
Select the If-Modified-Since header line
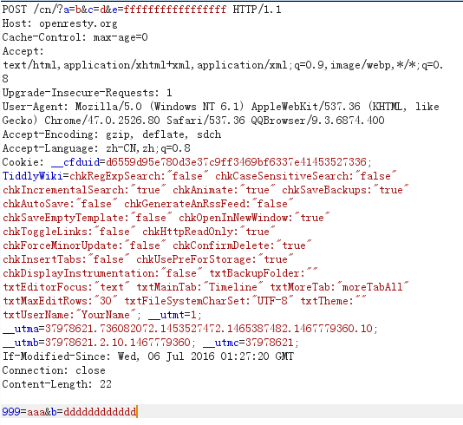[x=148, y=356]
